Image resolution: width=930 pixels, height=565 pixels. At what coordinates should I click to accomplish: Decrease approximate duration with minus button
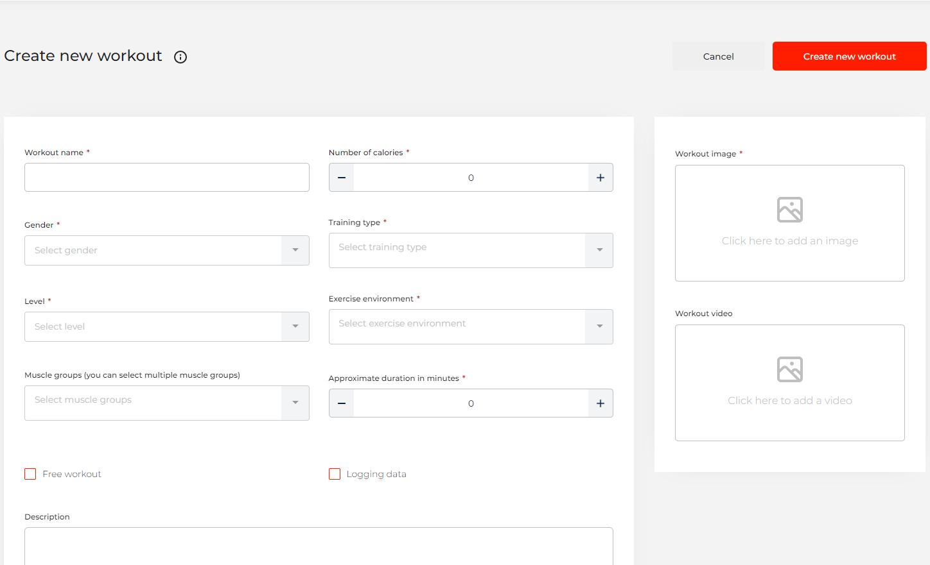(x=342, y=403)
